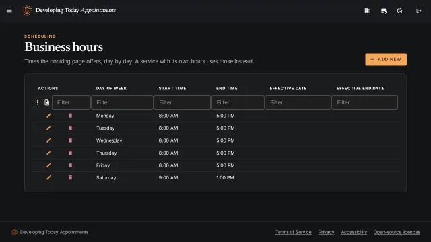431x242 pixels.
Task: Focus the Actions column filter field
Action: point(71,102)
